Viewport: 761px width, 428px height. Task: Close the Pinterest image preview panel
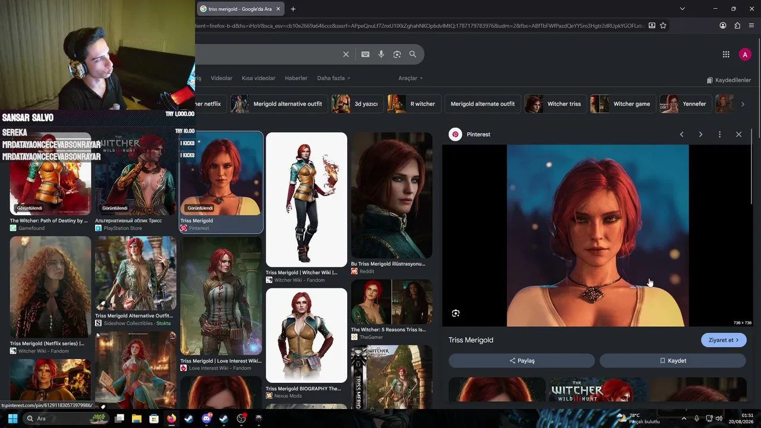pos(738,134)
